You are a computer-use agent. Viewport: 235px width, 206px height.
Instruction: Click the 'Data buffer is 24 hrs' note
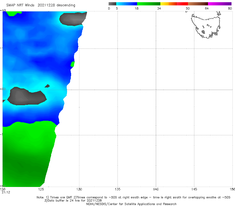tap(73, 201)
